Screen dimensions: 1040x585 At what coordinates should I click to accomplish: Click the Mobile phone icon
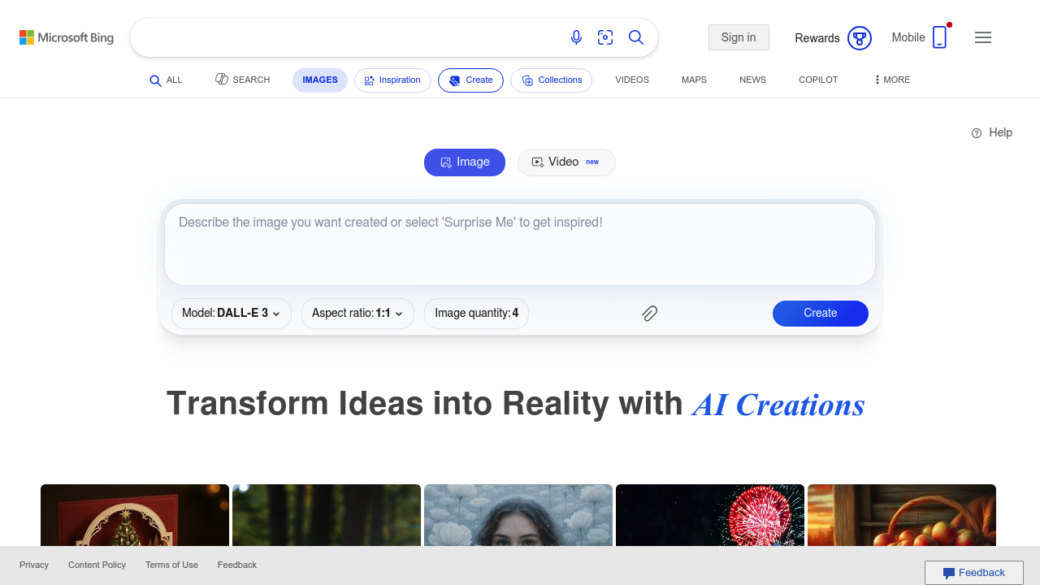tap(939, 37)
